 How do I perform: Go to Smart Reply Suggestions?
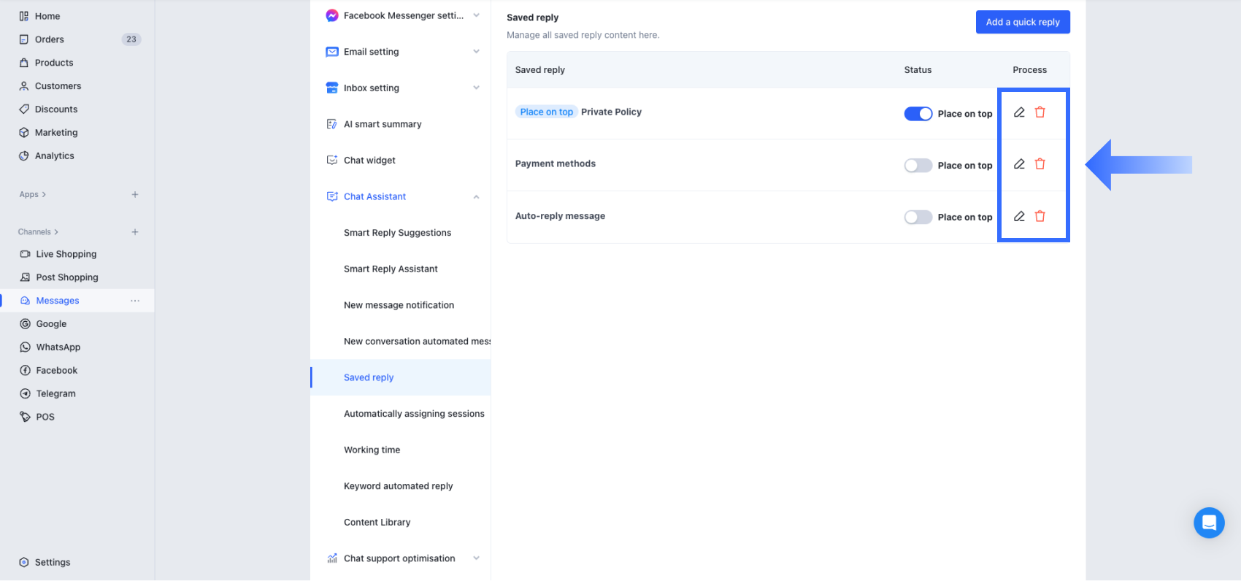tap(397, 233)
